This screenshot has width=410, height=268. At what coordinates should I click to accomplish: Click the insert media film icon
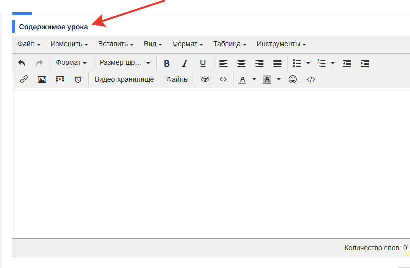(x=60, y=79)
